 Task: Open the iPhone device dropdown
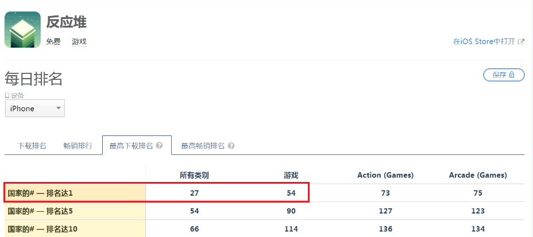(x=35, y=108)
